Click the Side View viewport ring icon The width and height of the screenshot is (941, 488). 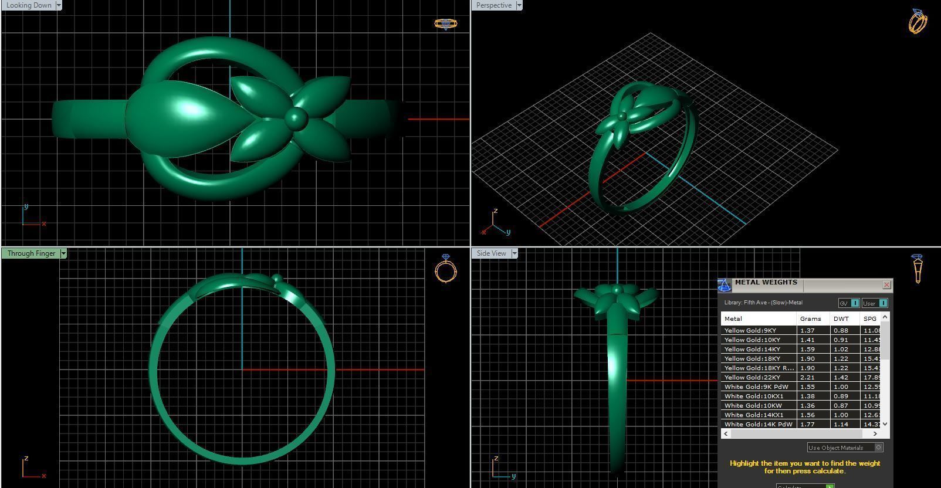917,269
